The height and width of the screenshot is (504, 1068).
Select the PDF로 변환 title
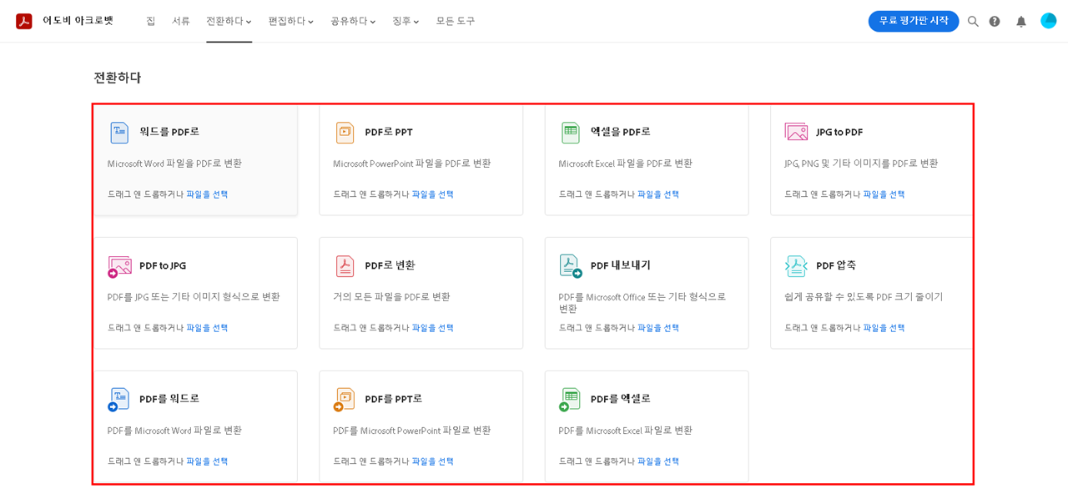pyautogui.click(x=390, y=265)
